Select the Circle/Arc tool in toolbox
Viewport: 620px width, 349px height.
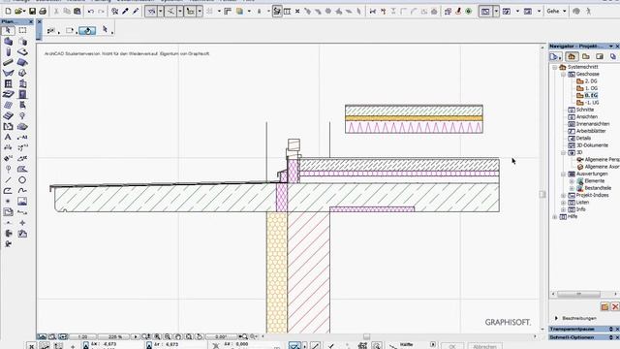pos(22,180)
